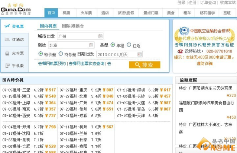The image size is (237, 153).
Task: Open 特价 广西阳朔汽车三天纯玩团 tour
Action: (205, 88)
